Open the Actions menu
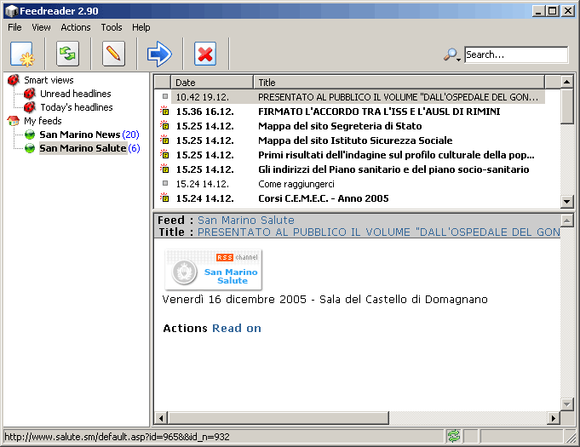The image size is (580, 447). coord(76,27)
